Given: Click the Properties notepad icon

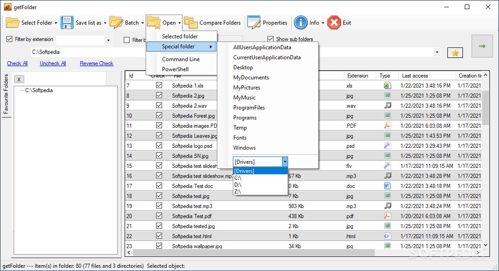Looking at the screenshot, I should 254,23.
